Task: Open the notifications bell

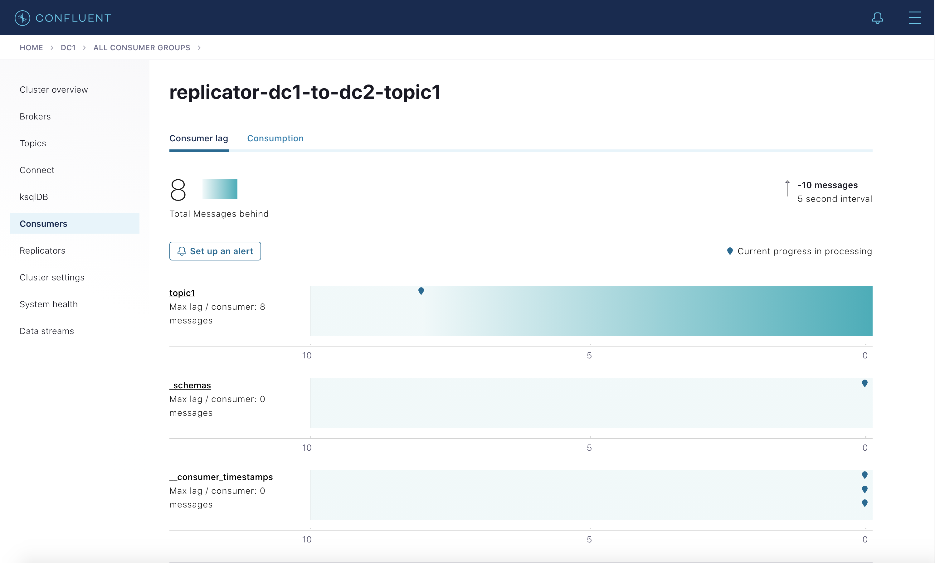Action: click(877, 18)
